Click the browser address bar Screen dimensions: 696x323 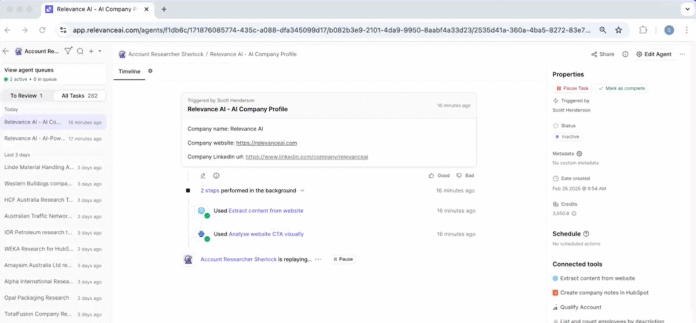[x=331, y=30]
